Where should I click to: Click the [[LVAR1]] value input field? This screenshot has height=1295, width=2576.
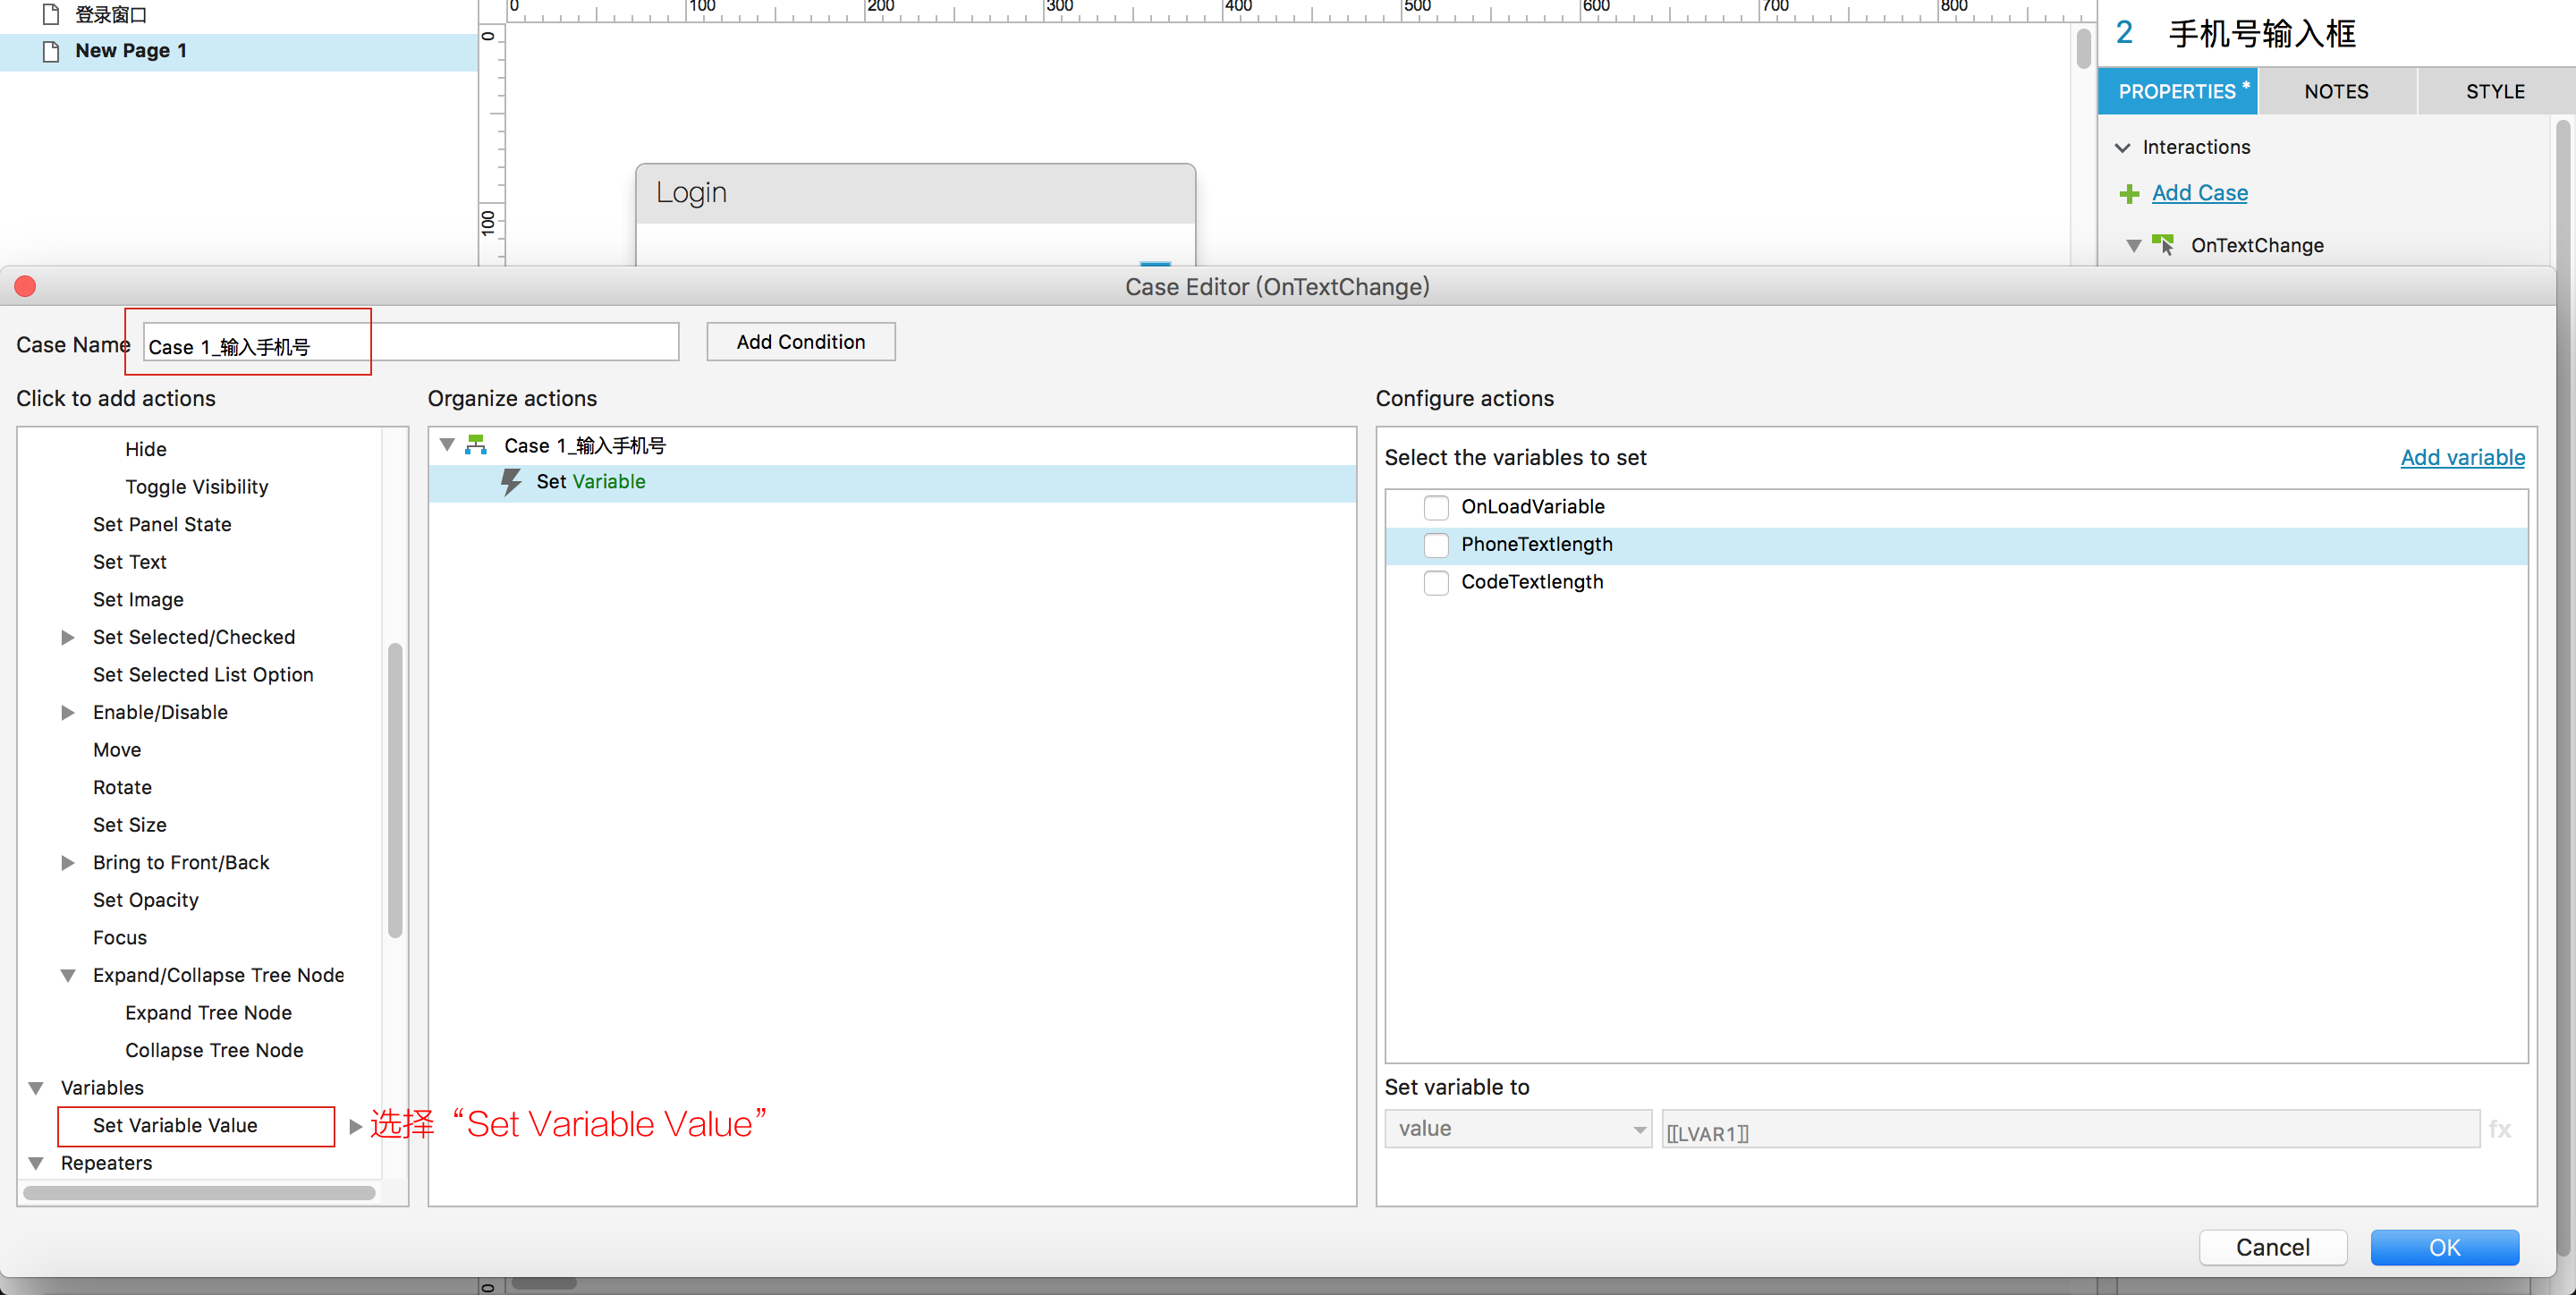click(2070, 1129)
